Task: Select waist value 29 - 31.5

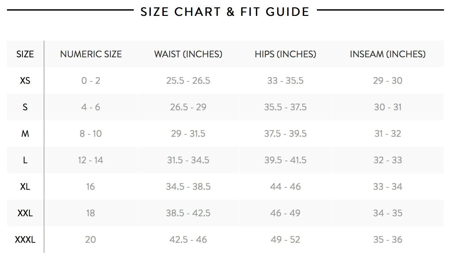Action: [x=188, y=133]
